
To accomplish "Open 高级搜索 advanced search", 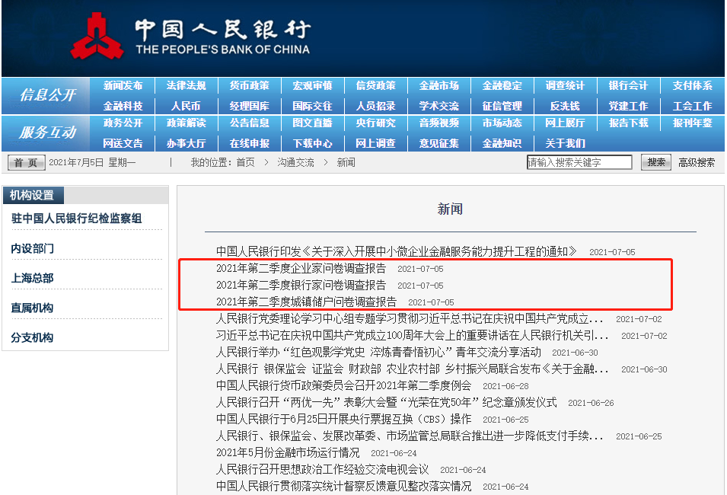I will (698, 161).
